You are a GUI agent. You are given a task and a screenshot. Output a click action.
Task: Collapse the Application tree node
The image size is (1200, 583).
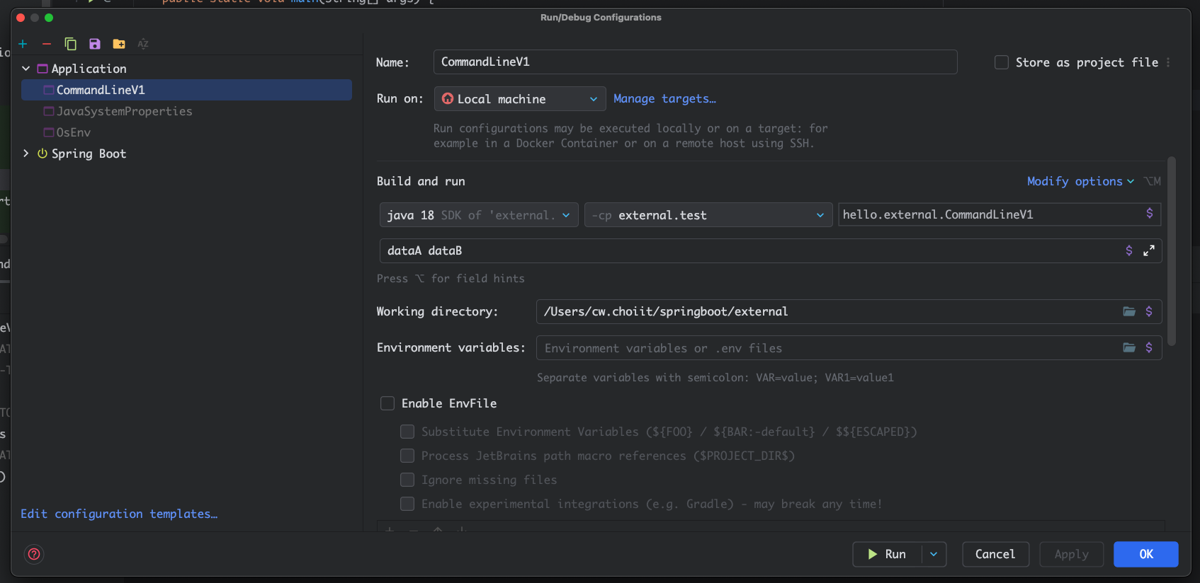(x=26, y=69)
